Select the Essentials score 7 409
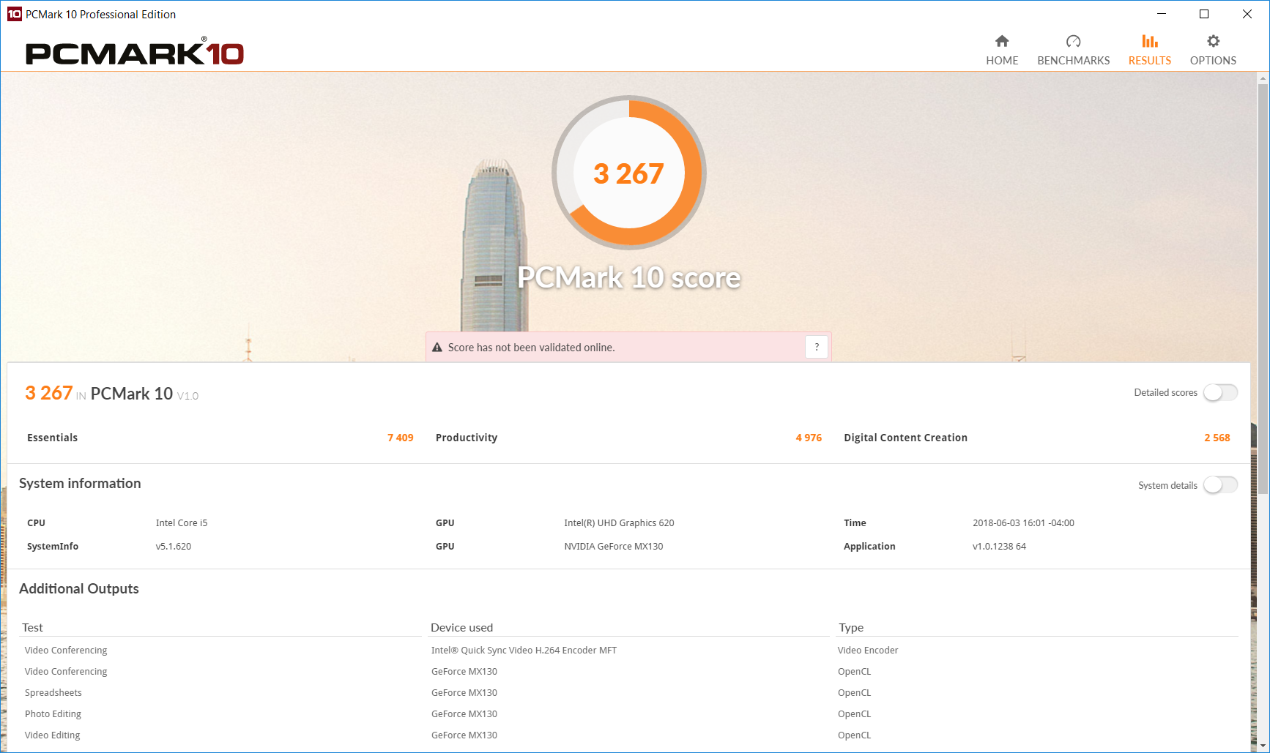The image size is (1270, 753). coord(400,438)
